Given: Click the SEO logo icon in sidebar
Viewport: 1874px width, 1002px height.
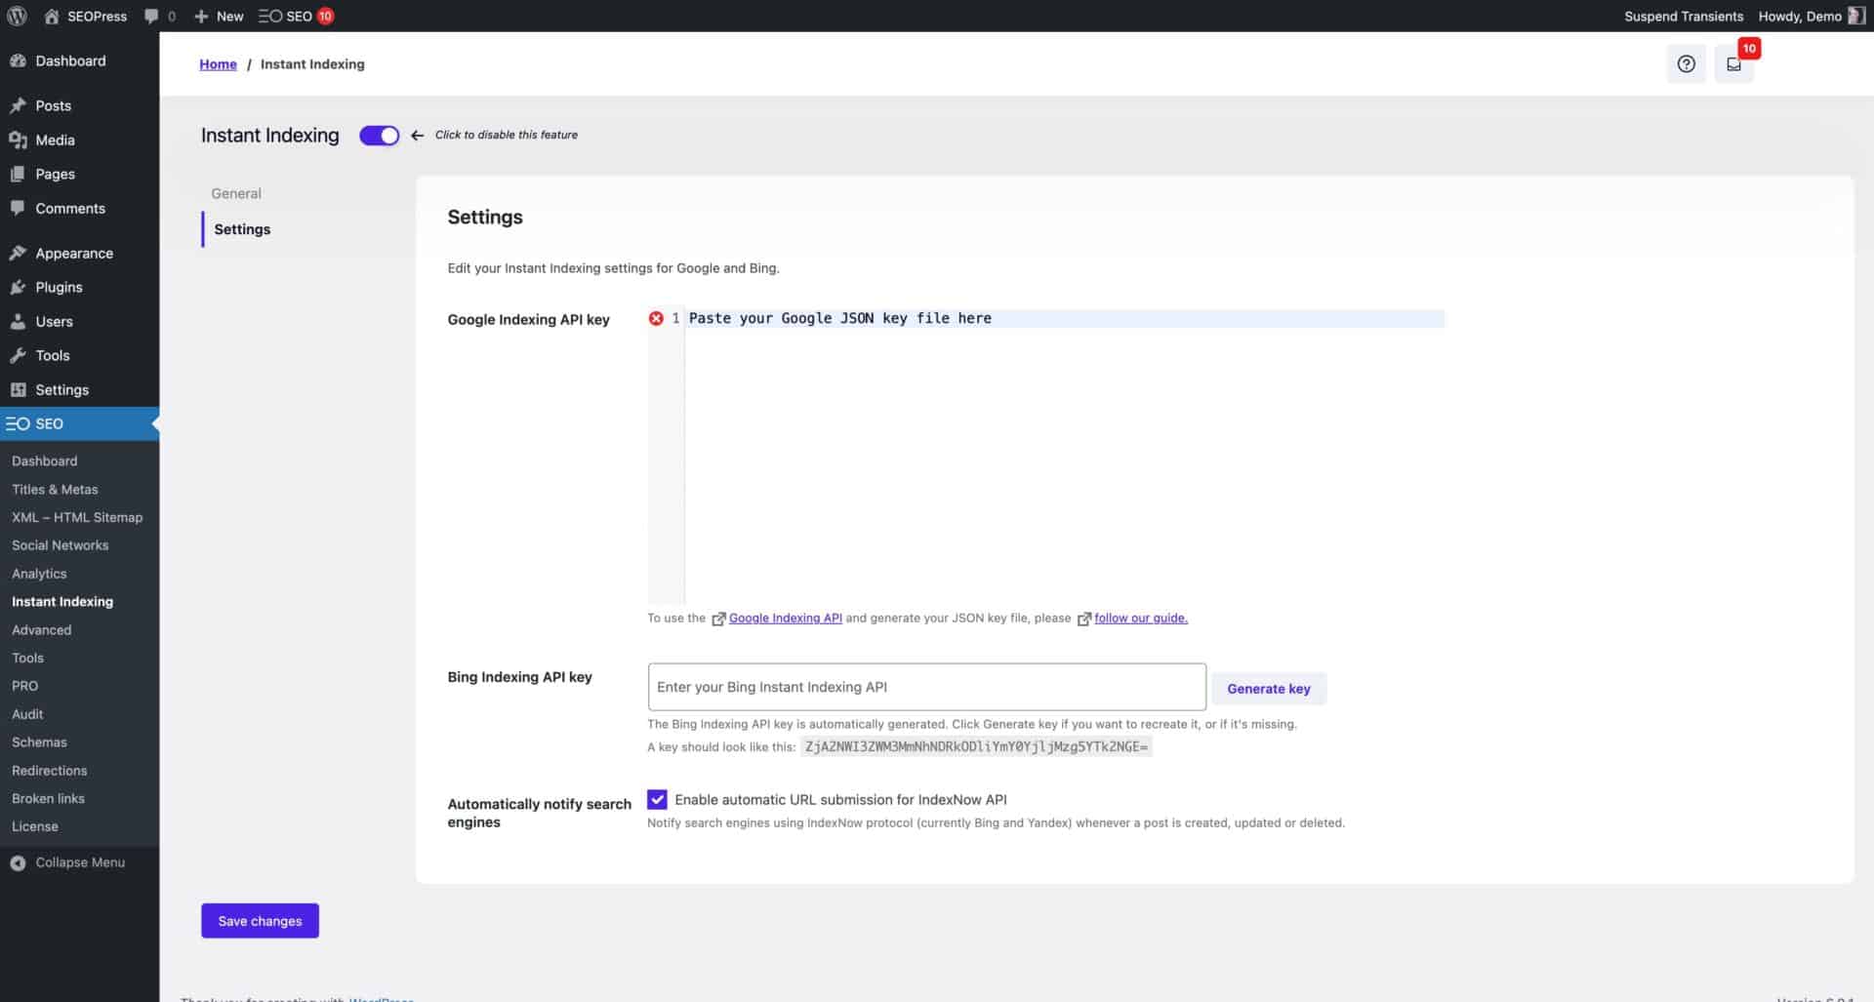Looking at the screenshot, I should (x=18, y=423).
